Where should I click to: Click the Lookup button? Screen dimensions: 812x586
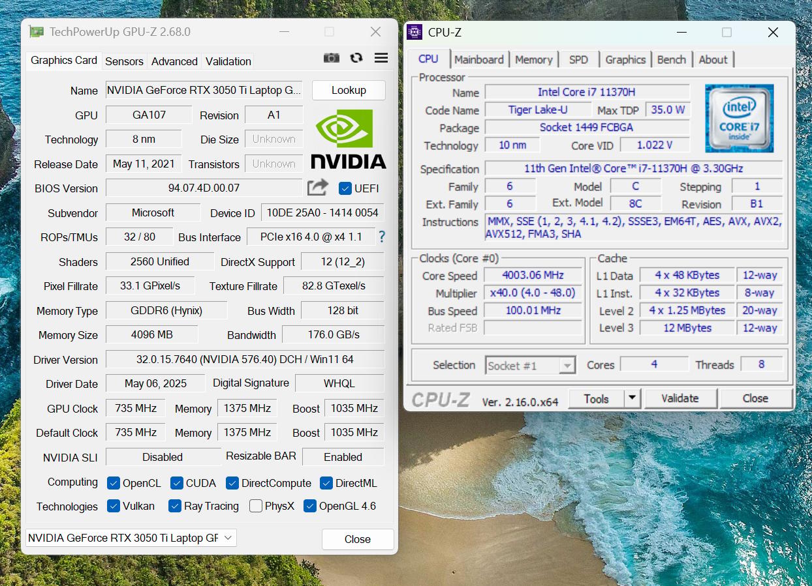click(349, 90)
